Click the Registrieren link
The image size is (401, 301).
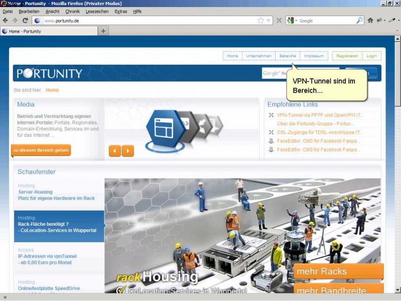(347, 56)
